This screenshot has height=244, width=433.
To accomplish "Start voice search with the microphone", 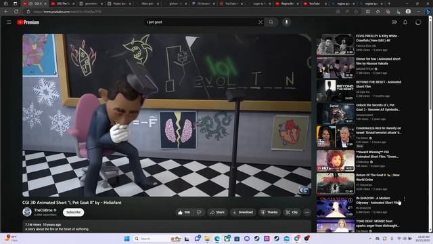I will (286, 22).
